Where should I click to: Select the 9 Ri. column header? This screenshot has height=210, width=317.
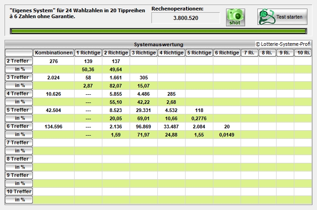pos(285,53)
